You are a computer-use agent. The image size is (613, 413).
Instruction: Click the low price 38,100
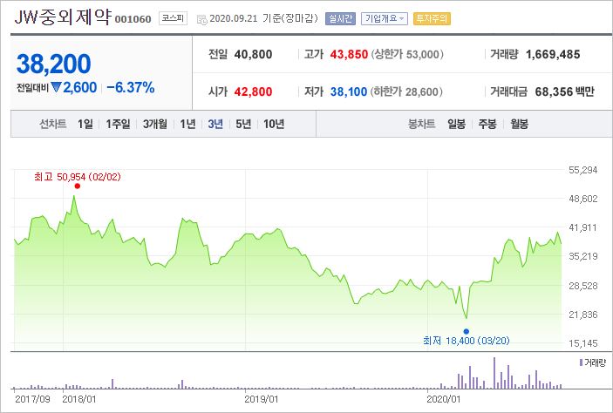(349, 91)
